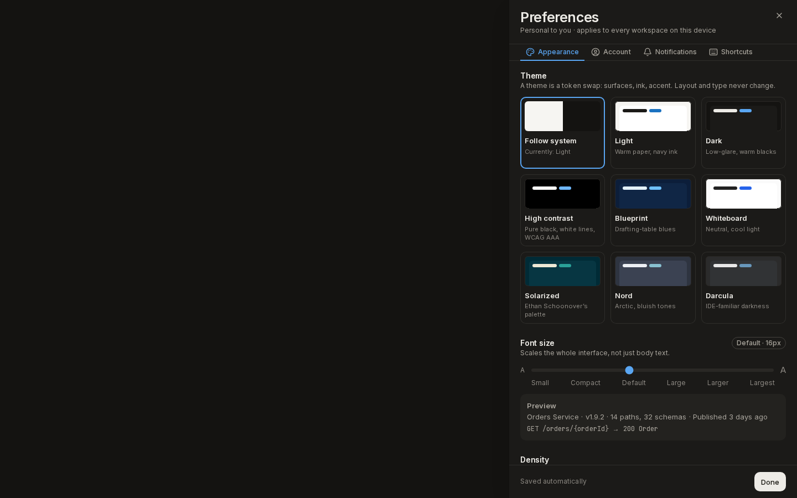The height and width of the screenshot is (498, 797).
Task: Open the Notifications tab
Action: pyautogui.click(x=670, y=52)
